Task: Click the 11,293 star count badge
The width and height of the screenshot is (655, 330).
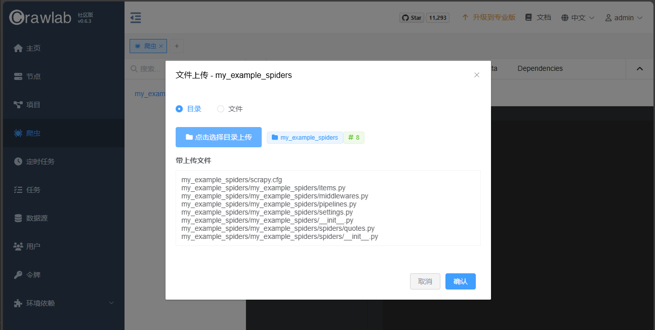Action: click(x=438, y=18)
